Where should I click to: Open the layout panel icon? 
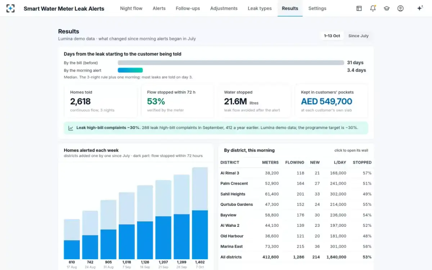(359, 8)
